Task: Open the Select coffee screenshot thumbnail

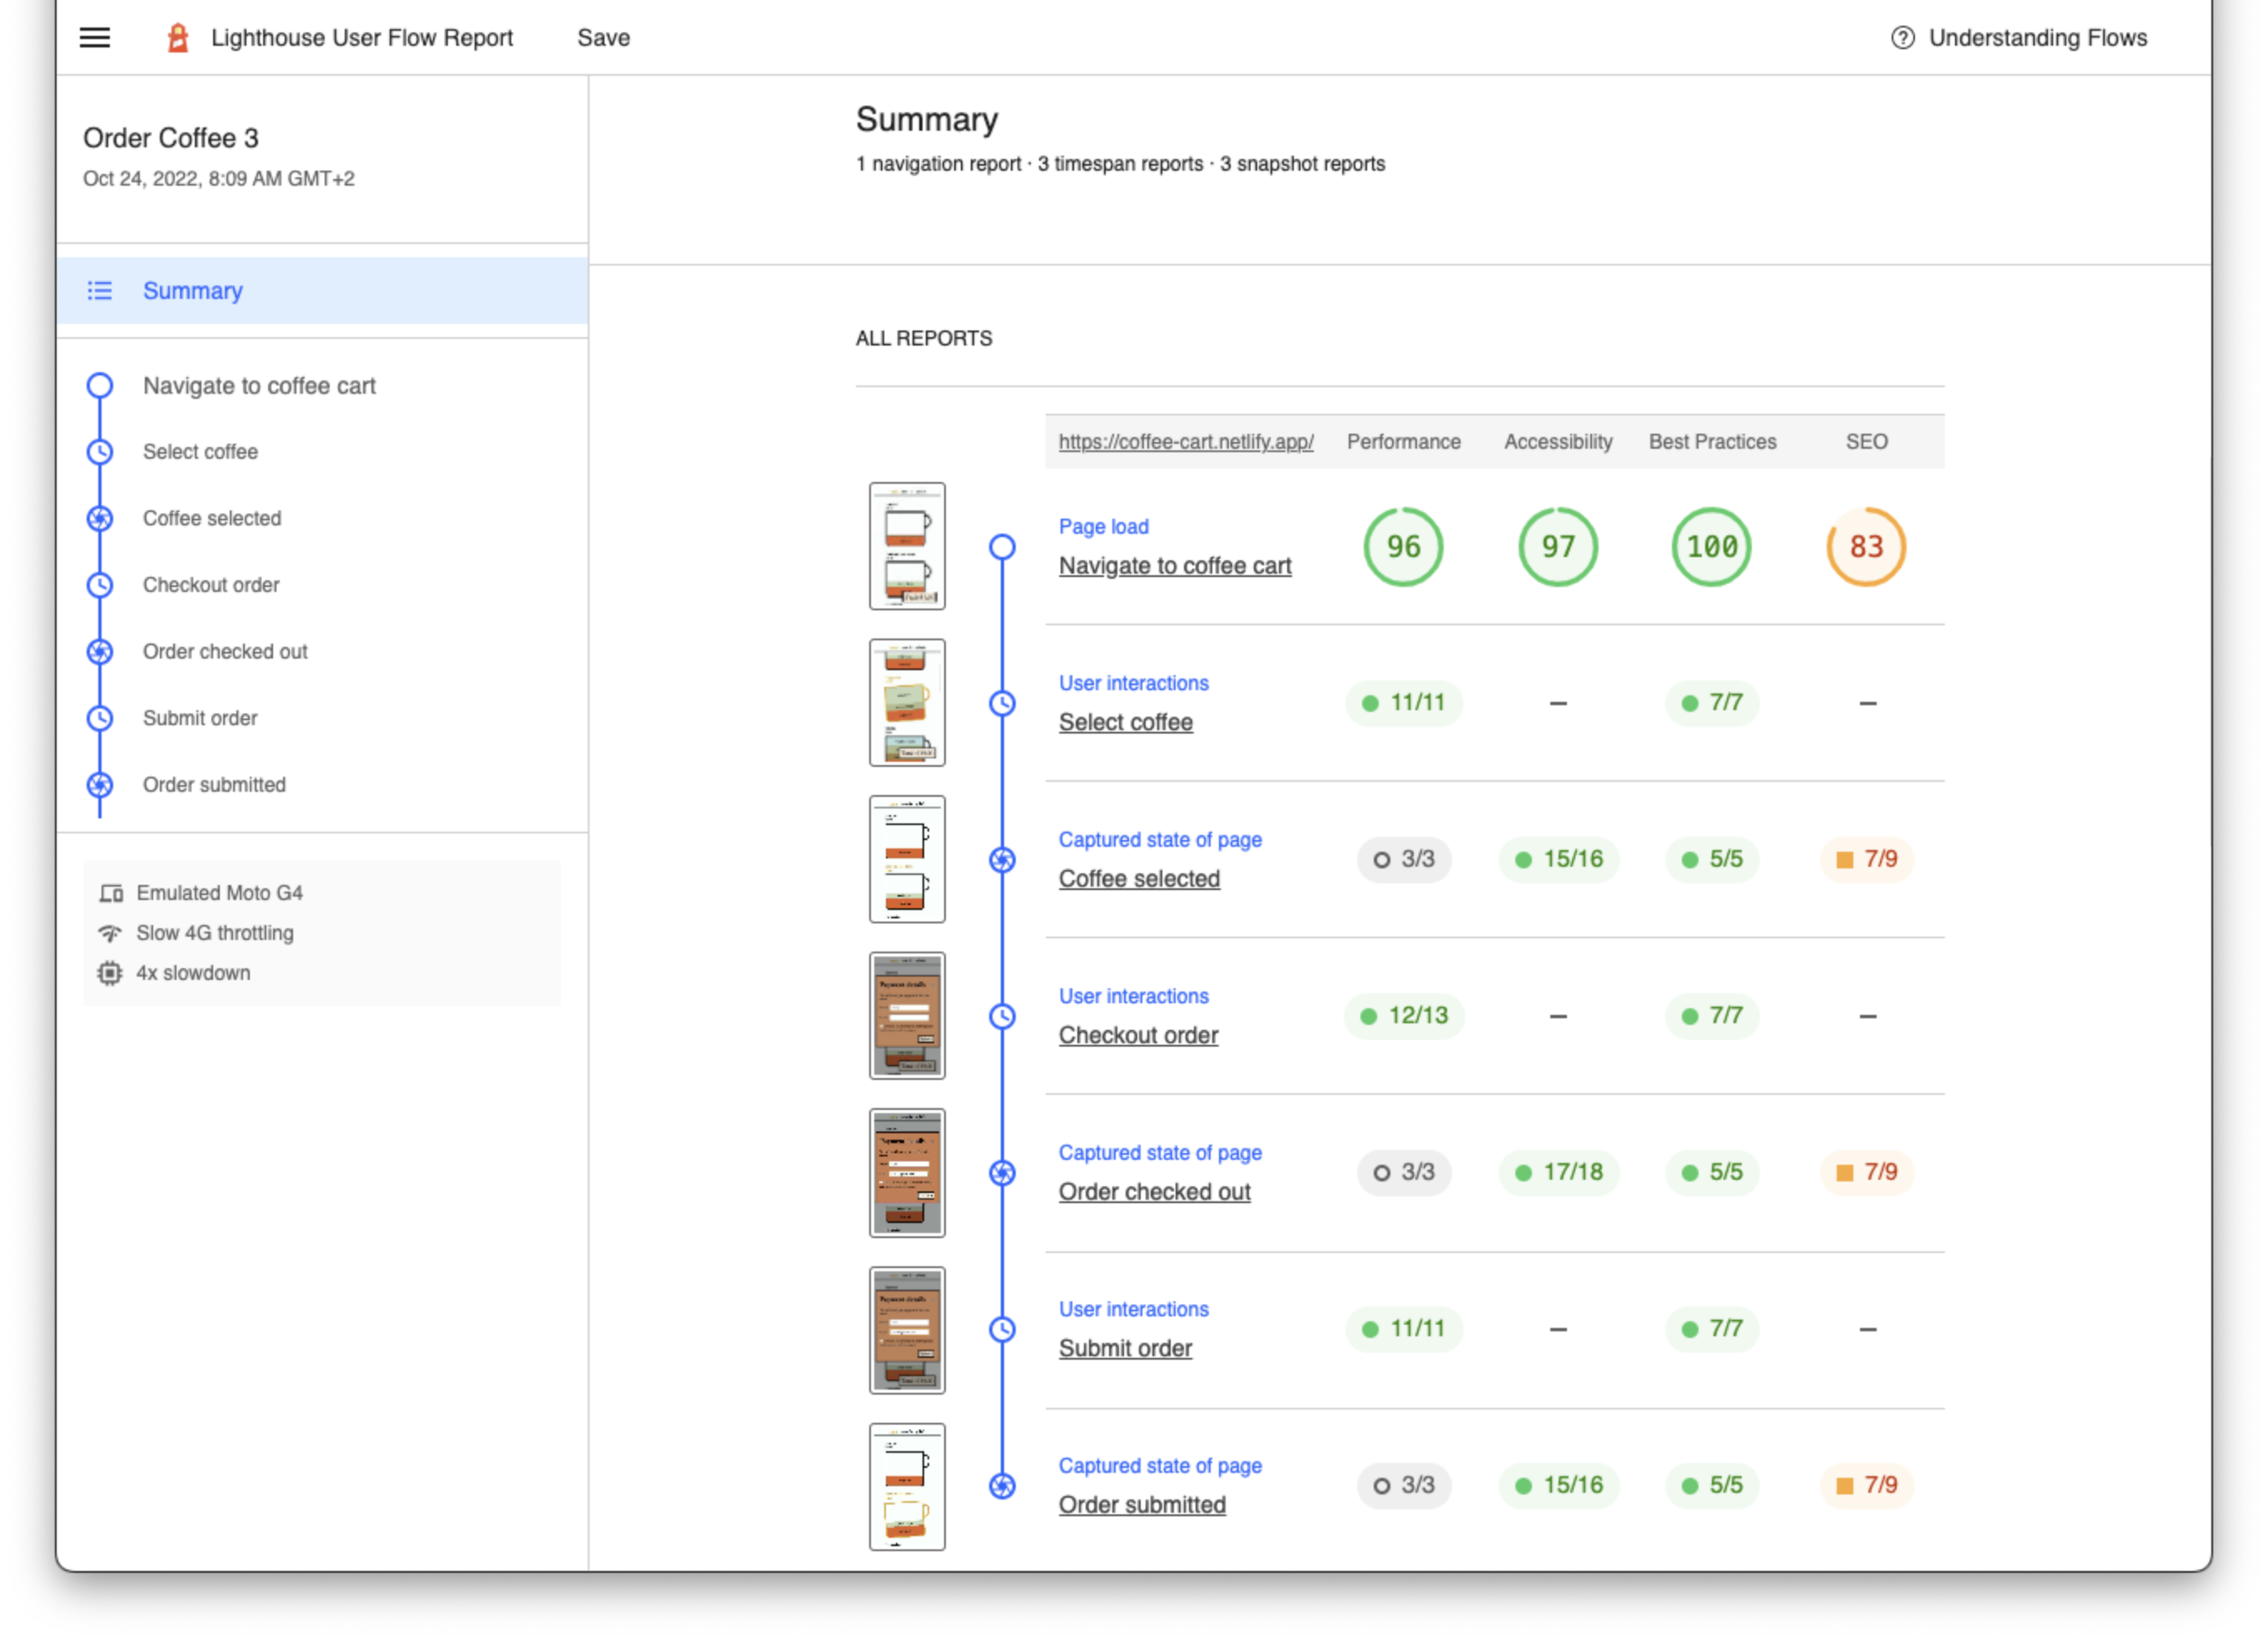Action: tap(907, 703)
